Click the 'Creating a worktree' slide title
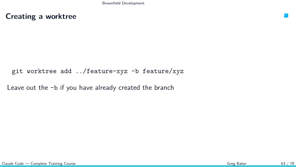 click(x=41, y=16)
